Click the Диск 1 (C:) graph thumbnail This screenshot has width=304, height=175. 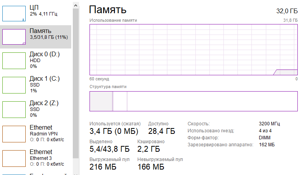(14, 85)
